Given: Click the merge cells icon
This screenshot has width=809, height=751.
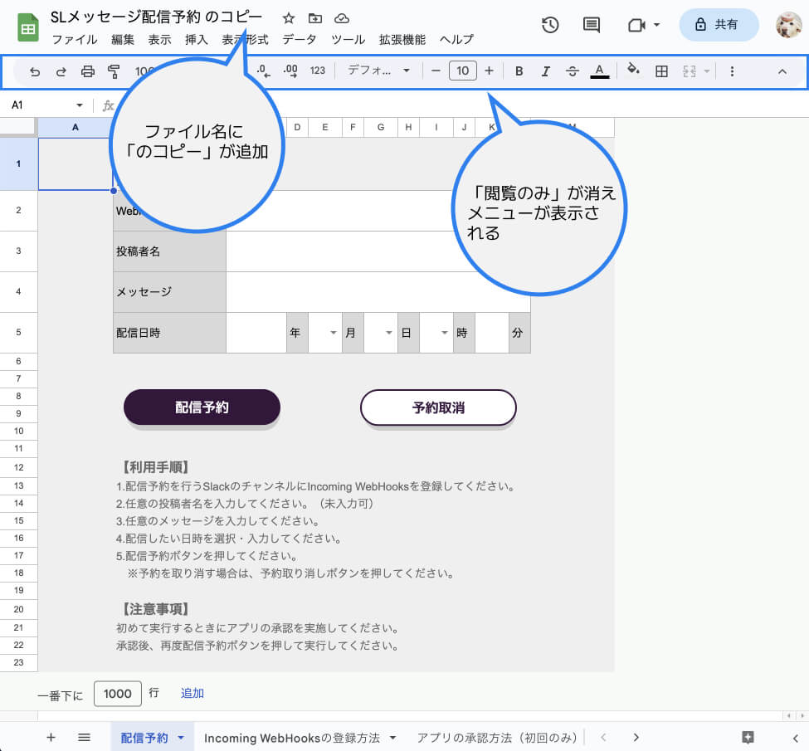Looking at the screenshot, I should tap(690, 71).
